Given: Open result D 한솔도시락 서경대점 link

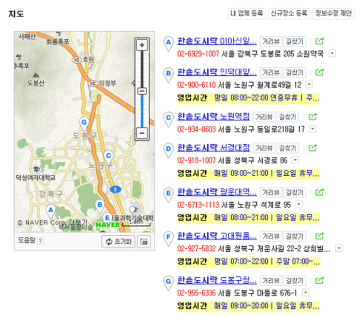Looking at the screenshot, I should [x=214, y=148].
